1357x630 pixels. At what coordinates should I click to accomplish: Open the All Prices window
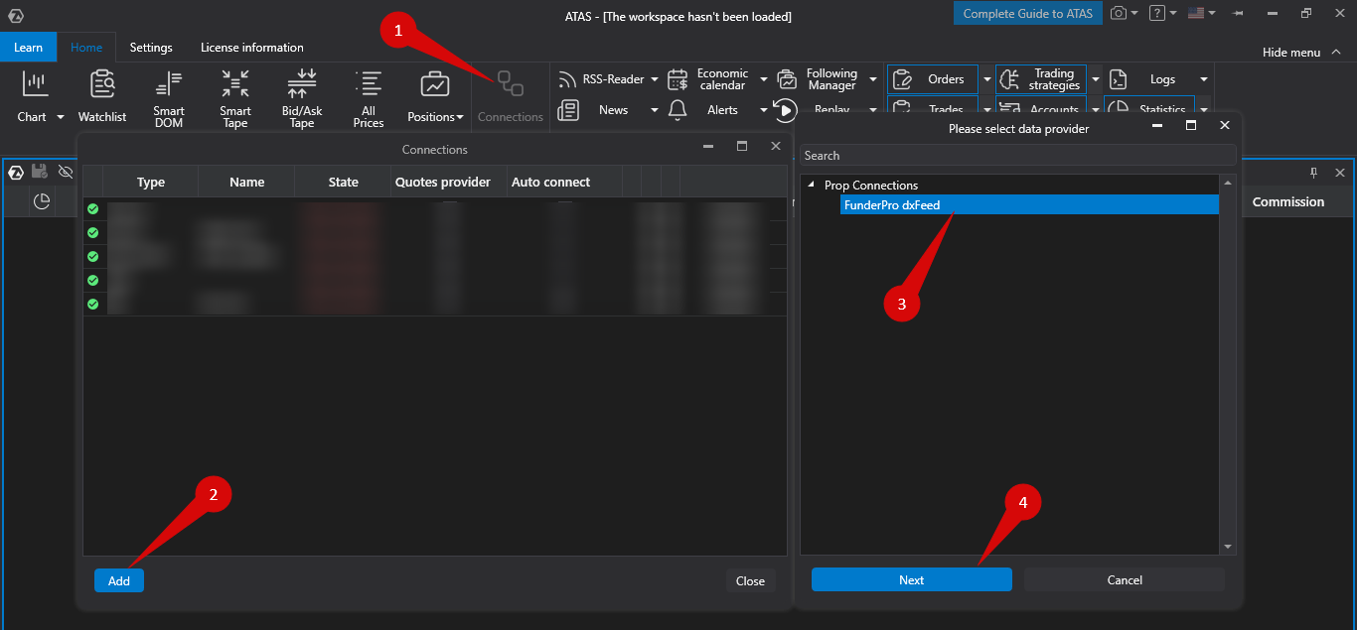tap(369, 98)
